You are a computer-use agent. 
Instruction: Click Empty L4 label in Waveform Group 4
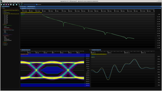93,56
